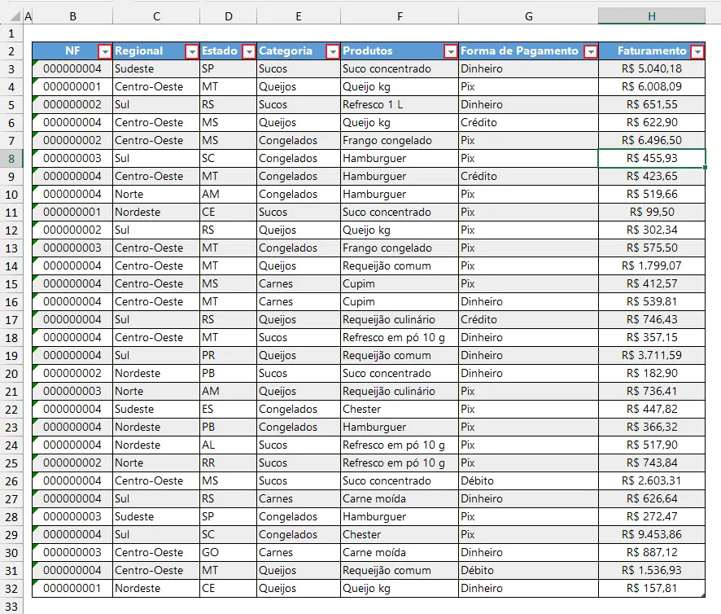The width and height of the screenshot is (721, 614).
Task: Click state ES cell
Action: pos(228,409)
